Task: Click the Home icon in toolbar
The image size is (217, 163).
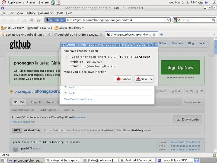Action: [x=39, y=20]
